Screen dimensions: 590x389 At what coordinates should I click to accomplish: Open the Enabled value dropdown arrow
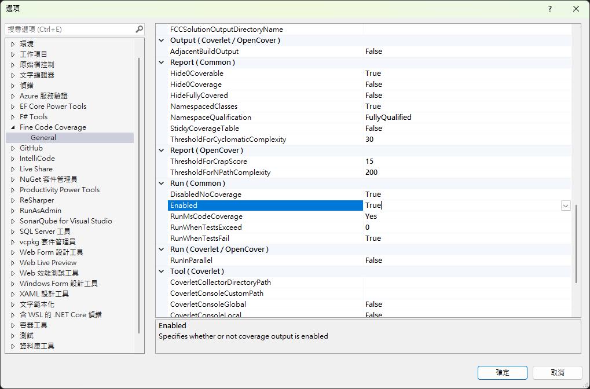(x=565, y=205)
